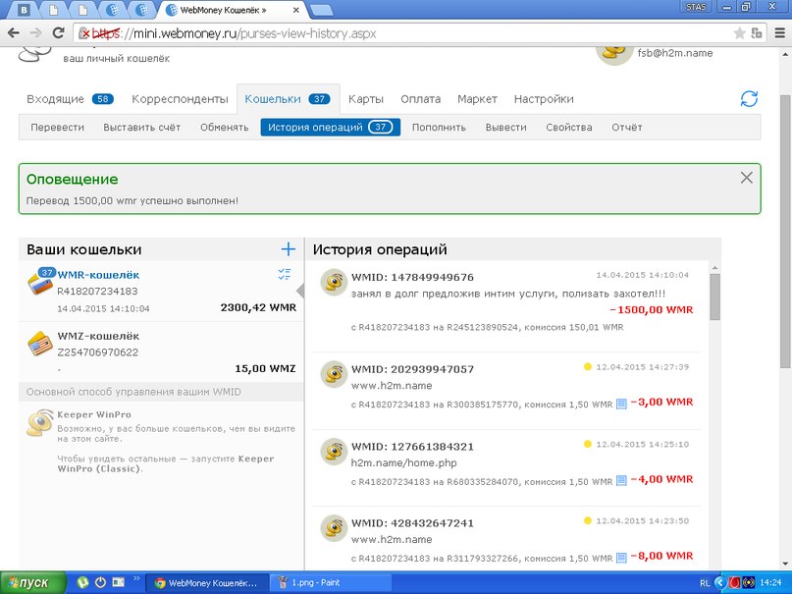Open the Windows пуск start button
The width and height of the screenshot is (792, 594).
[32, 583]
